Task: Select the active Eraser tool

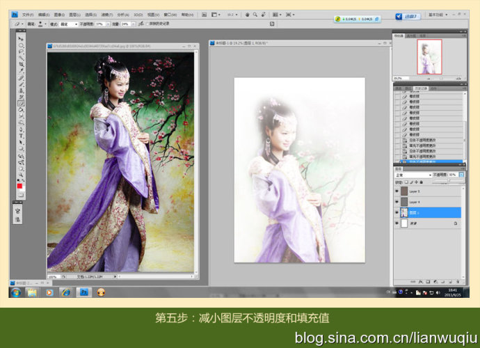Action: click(x=21, y=104)
